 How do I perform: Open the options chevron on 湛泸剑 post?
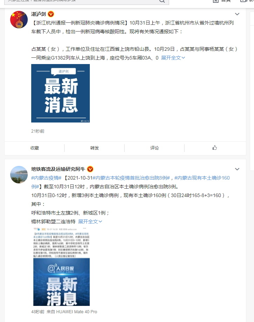[x=237, y=14]
